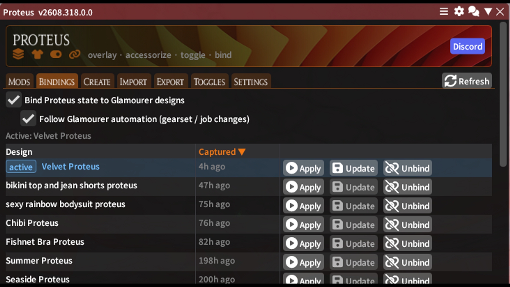Go to the Import tab
This screenshot has height=287, width=510.
(133, 81)
